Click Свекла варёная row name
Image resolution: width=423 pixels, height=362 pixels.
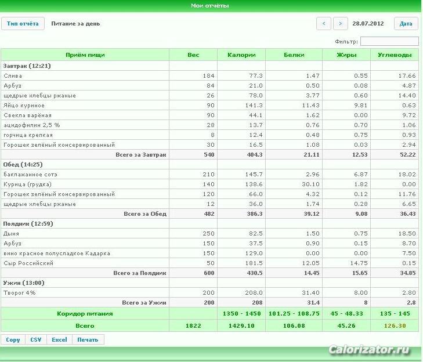[27, 115]
